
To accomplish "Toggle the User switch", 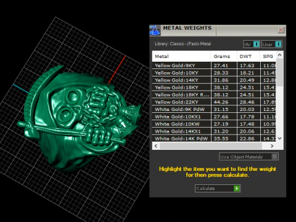I will click(x=272, y=44).
